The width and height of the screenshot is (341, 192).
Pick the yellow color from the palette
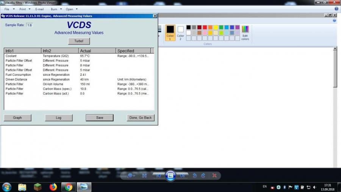pyautogui.click(x=216, y=27)
